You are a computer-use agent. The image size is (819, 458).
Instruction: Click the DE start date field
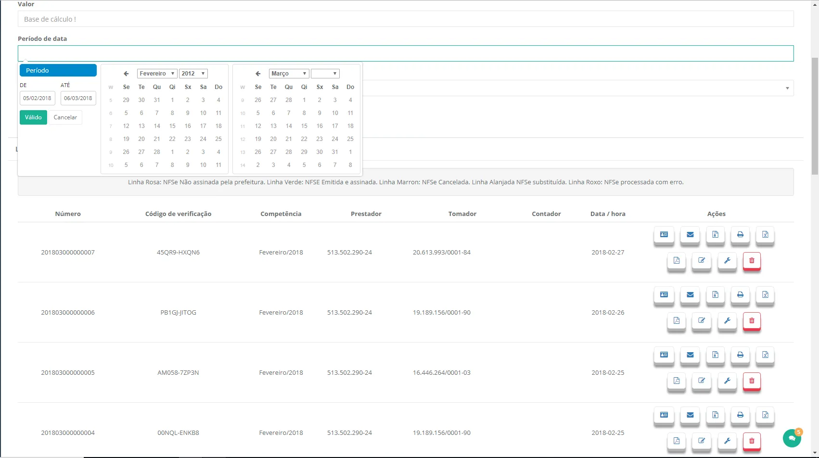tap(38, 98)
